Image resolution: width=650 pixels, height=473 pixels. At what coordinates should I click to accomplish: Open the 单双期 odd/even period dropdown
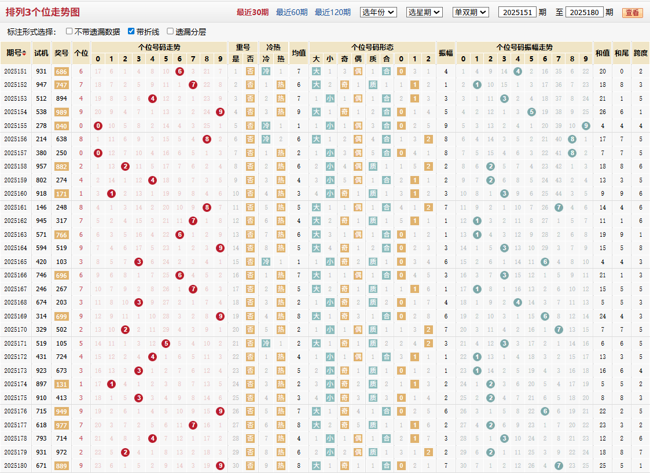pyautogui.click(x=471, y=12)
